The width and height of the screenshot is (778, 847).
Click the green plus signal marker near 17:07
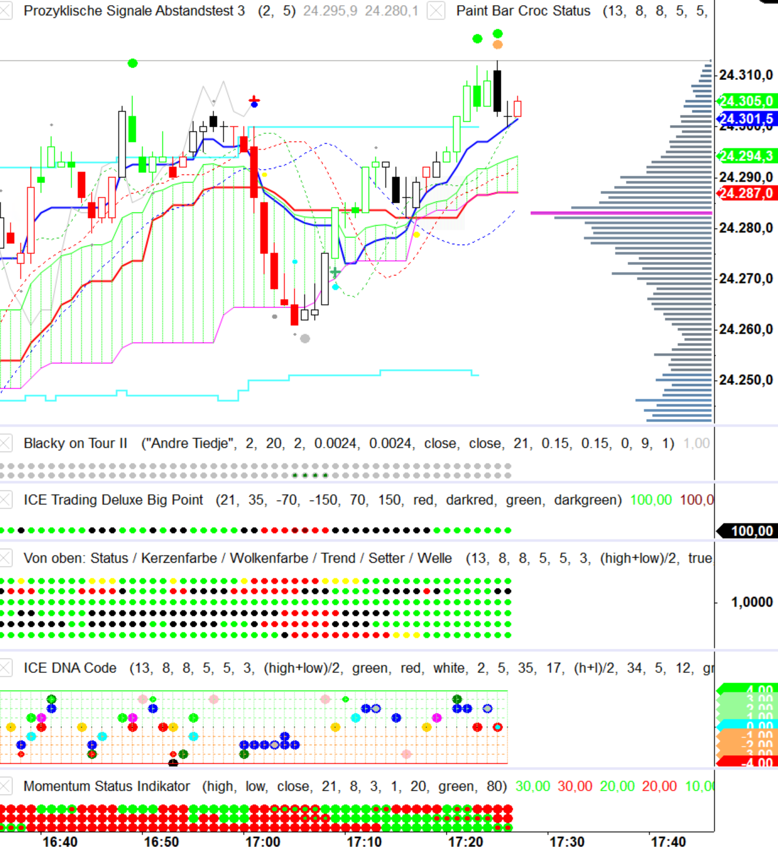tap(335, 273)
